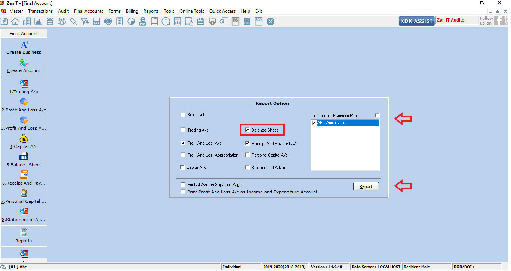This screenshot has width=511, height=271.
Task: Enable printing as Income and Expenditure Account
Action: (183, 192)
